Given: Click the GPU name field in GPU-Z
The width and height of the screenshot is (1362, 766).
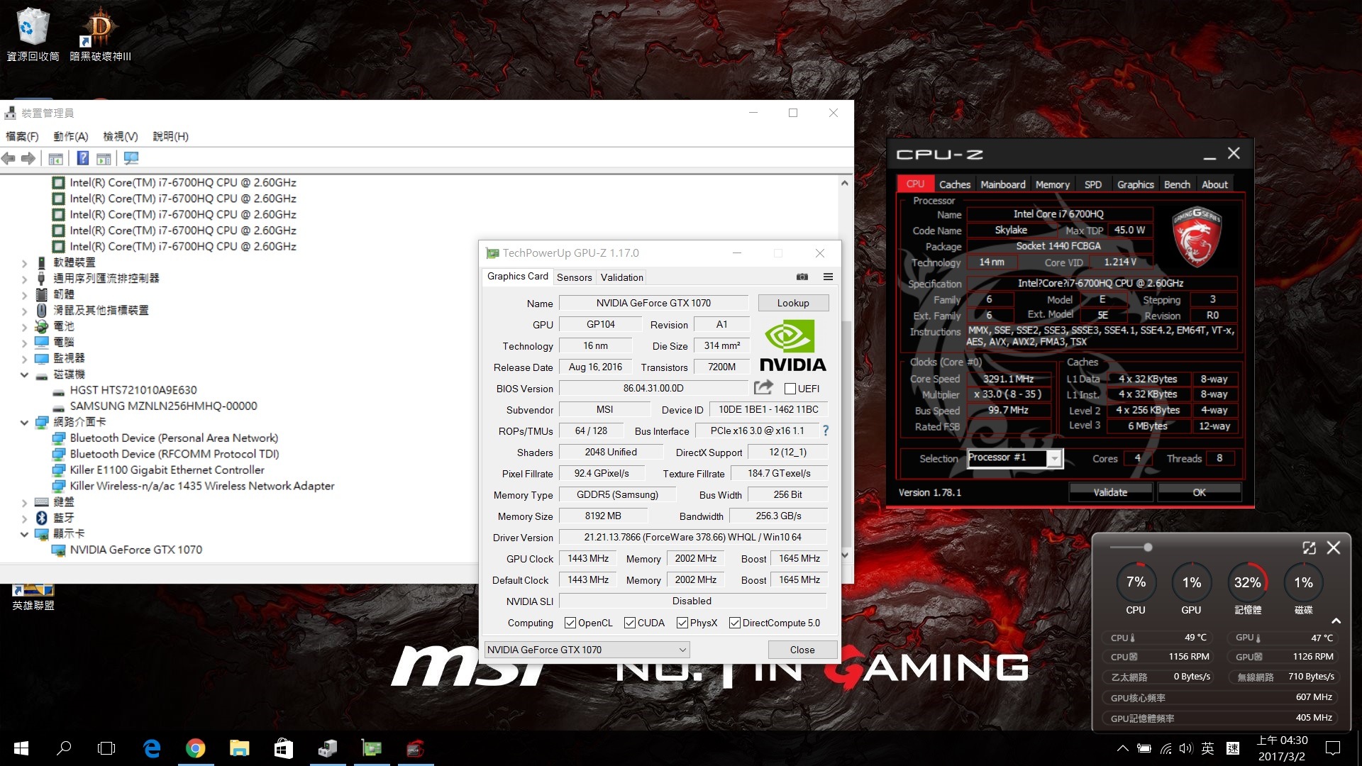Looking at the screenshot, I should 653,303.
